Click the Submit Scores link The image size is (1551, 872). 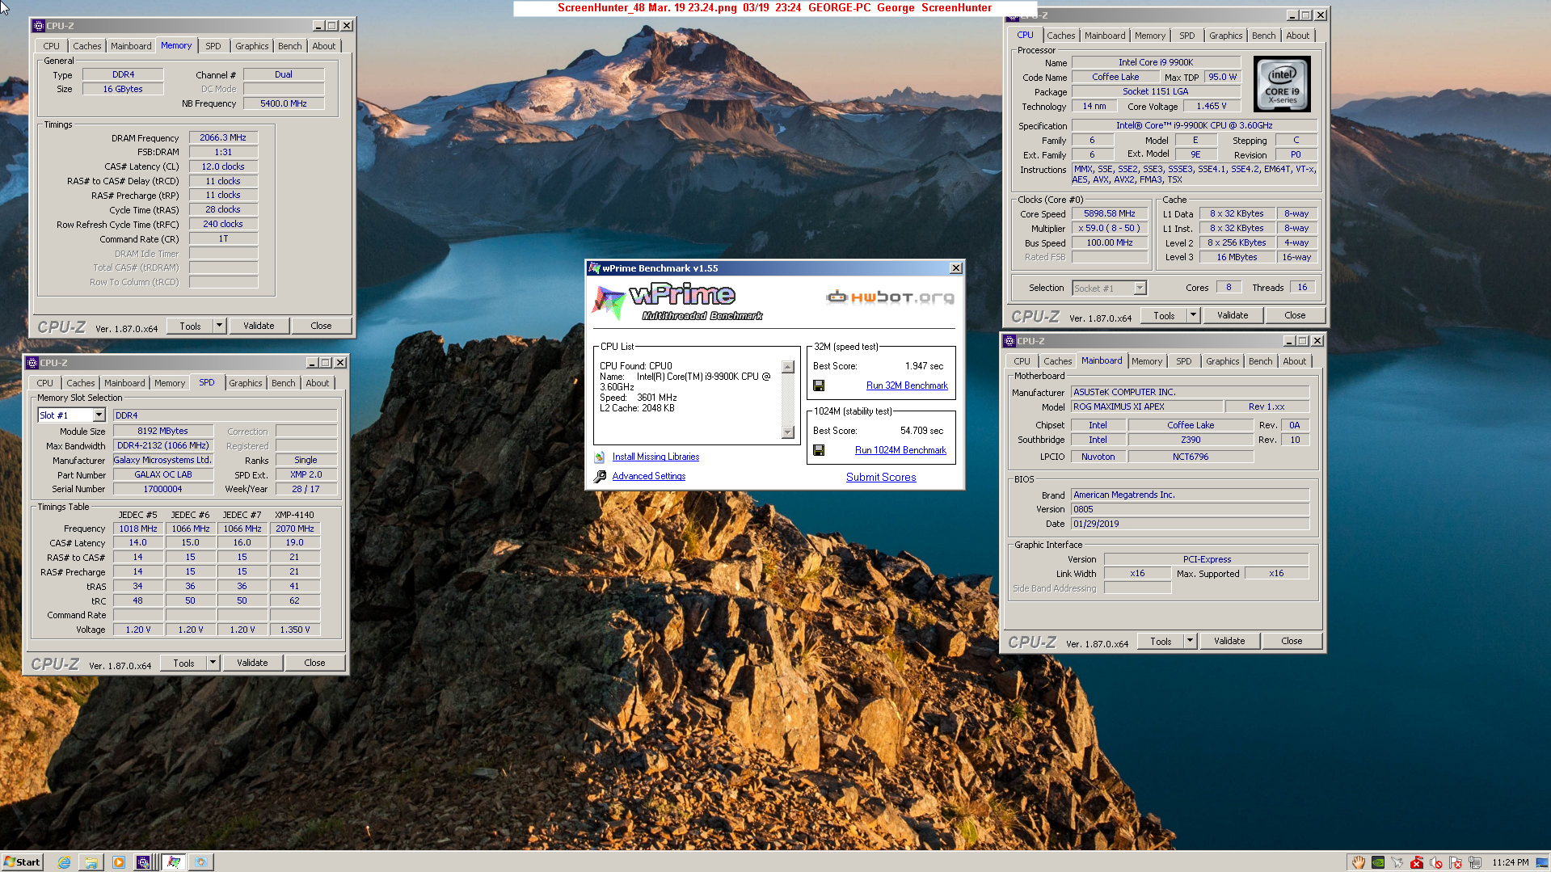(881, 478)
